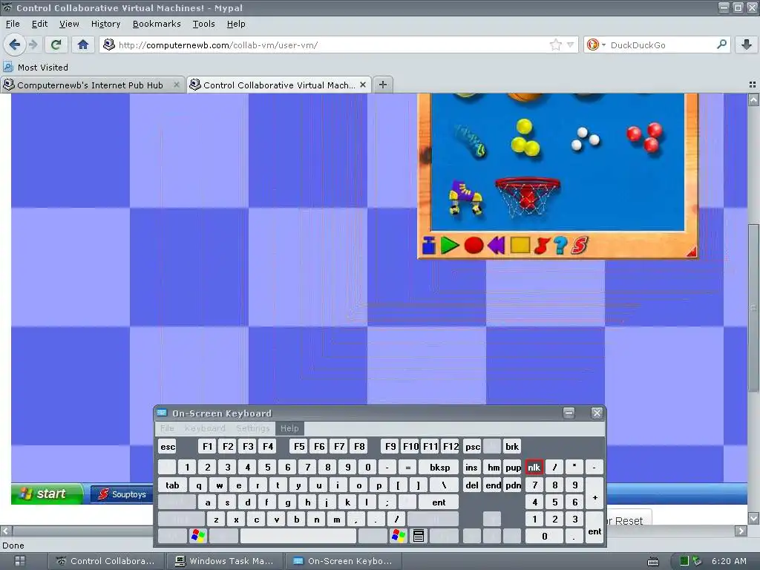Click the red S Souptoys logo icon
Viewport: 760px width, 570px height.
pos(580,245)
